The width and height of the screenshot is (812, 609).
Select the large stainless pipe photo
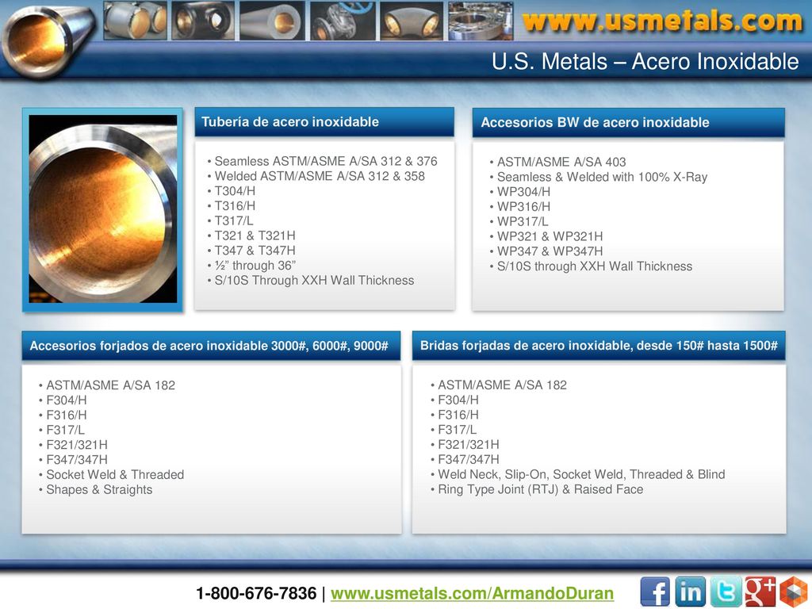tap(102, 209)
